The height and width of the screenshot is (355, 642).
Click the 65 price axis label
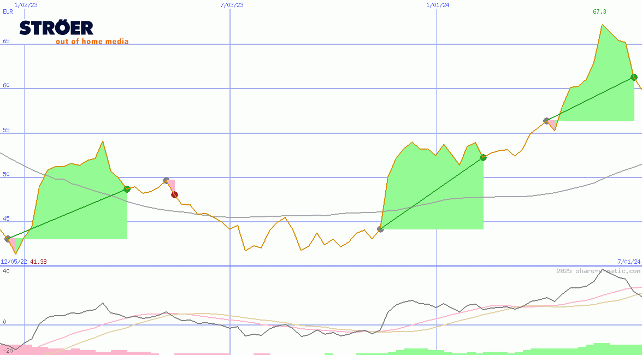(x=6, y=41)
